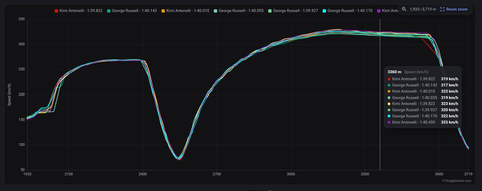This screenshot has width=482, height=191.
Task: Toggle Kimi Antonelli 1:40.010 legend series
Action: point(185,10)
